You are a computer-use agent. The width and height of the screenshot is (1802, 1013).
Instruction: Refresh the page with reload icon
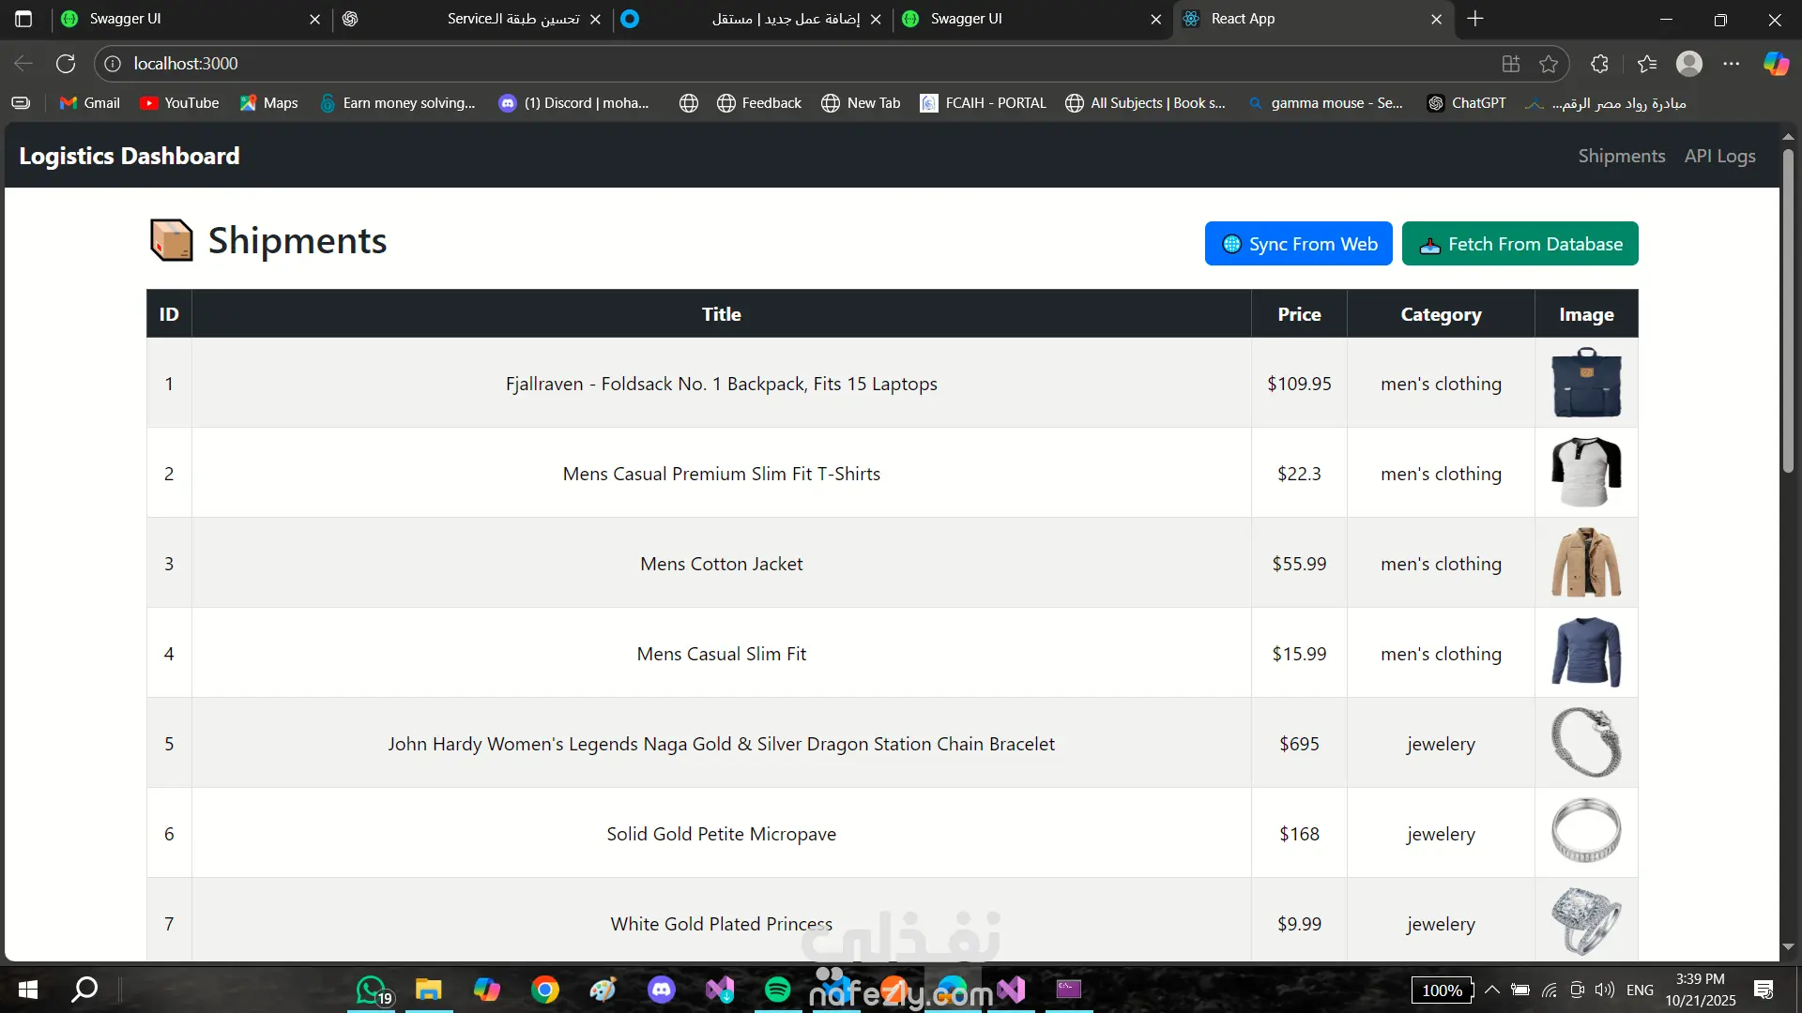66,64
